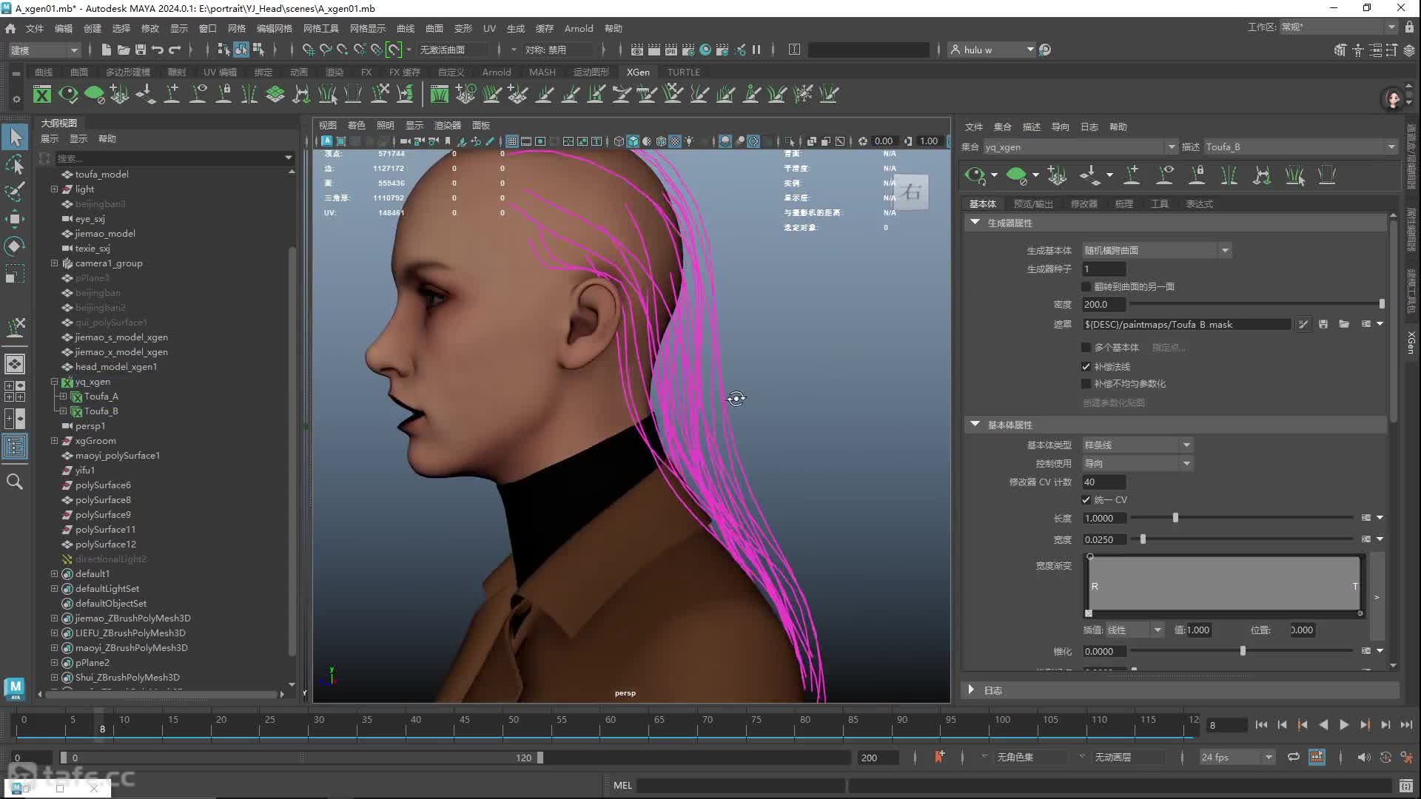Click the MEL command line label
1421x799 pixels.
(622, 786)
